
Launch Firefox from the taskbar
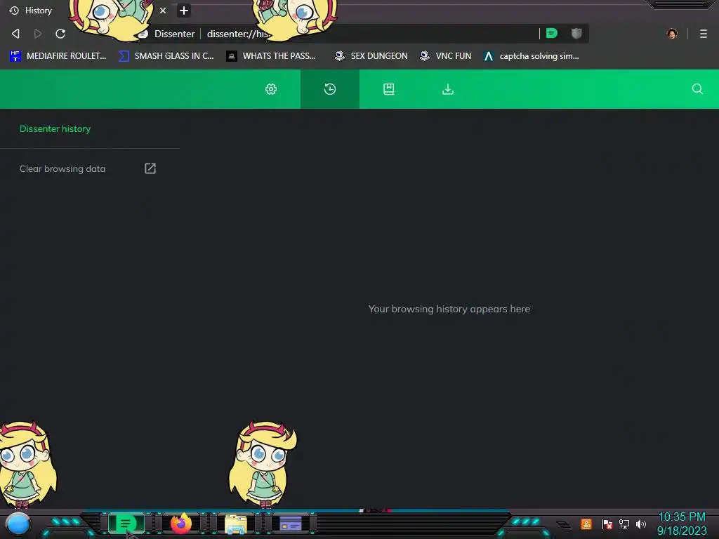(x=181, y=524)
